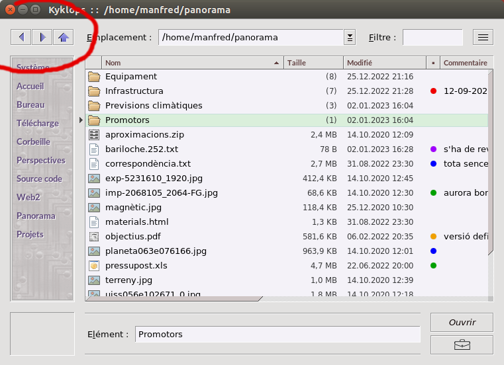Open the hamburger options menu
Image resolution: width=504 pixels, height=365 pixels.
click(483, 37)
